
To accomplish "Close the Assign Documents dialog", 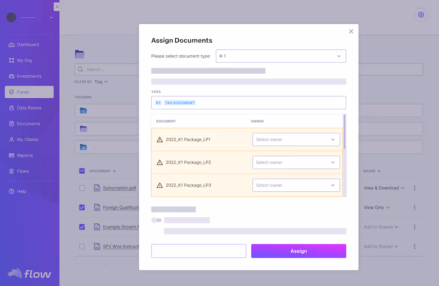I will pos(351,31).
